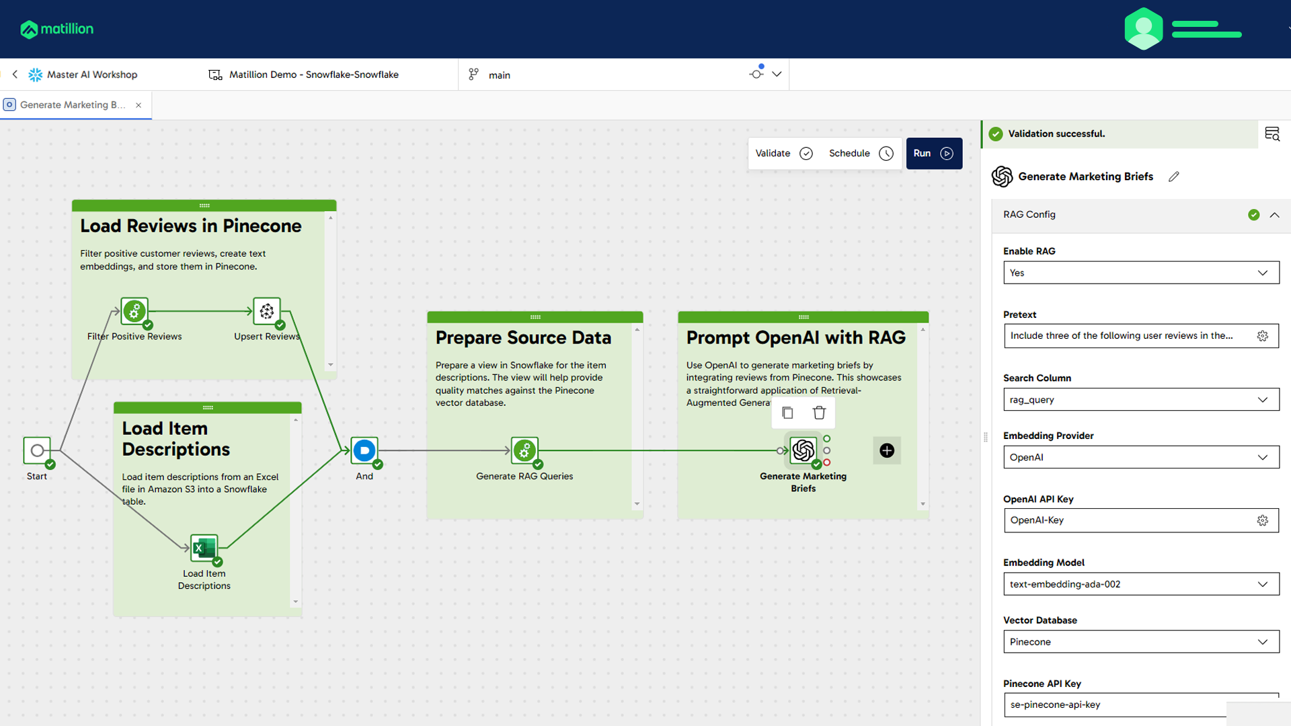Click the Run button
Image resolution: width=1291 pixels, height=726 pixels.
click(933, 153)
